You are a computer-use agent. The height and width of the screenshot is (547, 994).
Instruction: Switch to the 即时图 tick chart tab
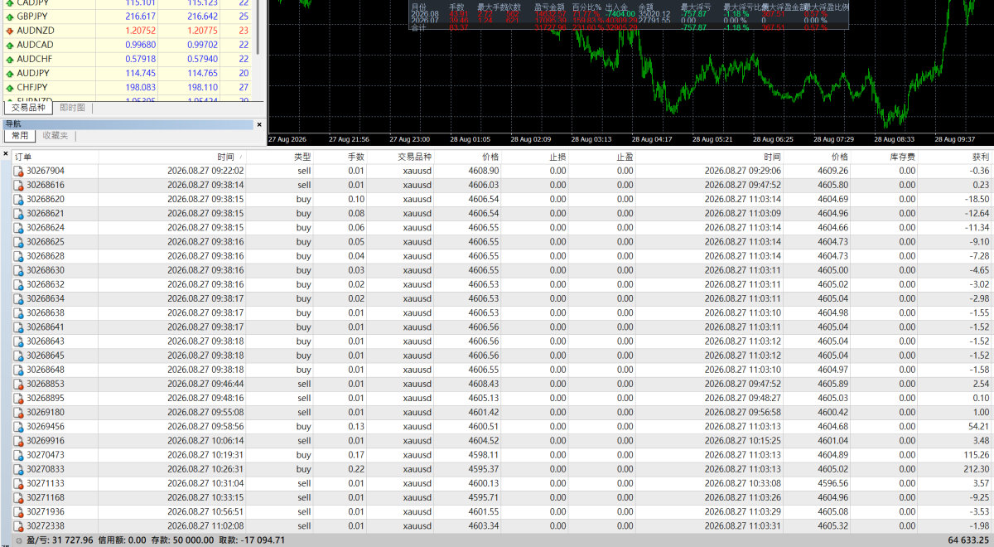(x=72, y=108)
